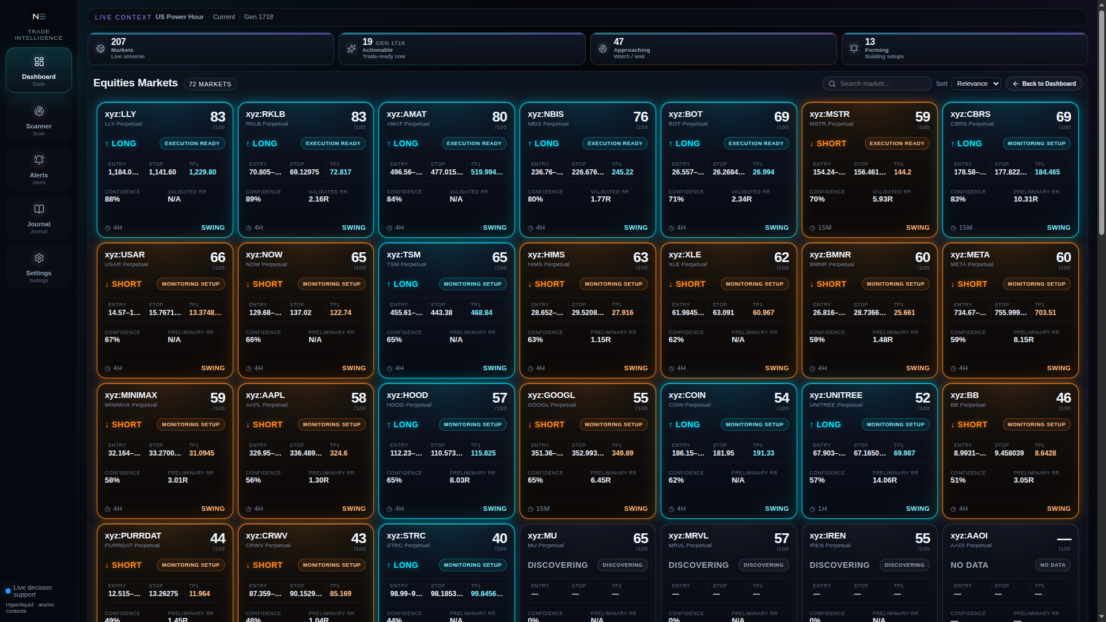The height and width of the screenshot is (622, 1106).
Task: Click the Forming bell icon
Action: pos(854,49)
